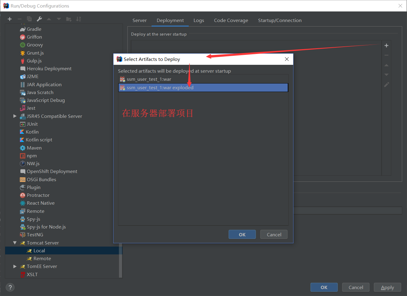Click the move up arrow in deploy panel

pyautogui.click(x=386, y=65)
